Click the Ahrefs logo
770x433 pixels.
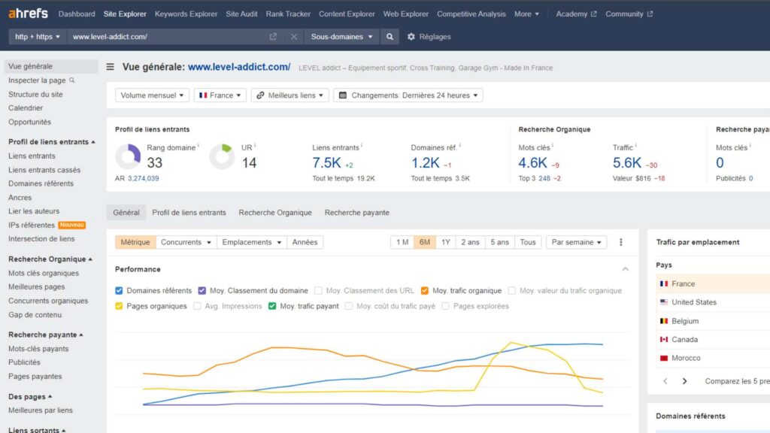28,14
